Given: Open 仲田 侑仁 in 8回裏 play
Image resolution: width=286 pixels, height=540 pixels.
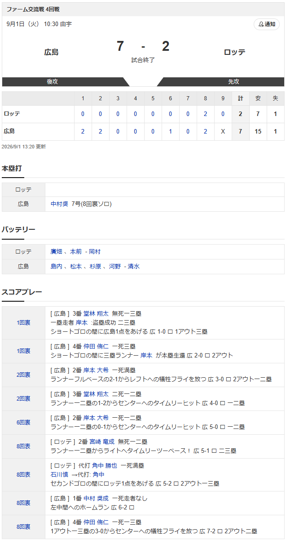Looking at the screenshot, I should 96,522.
